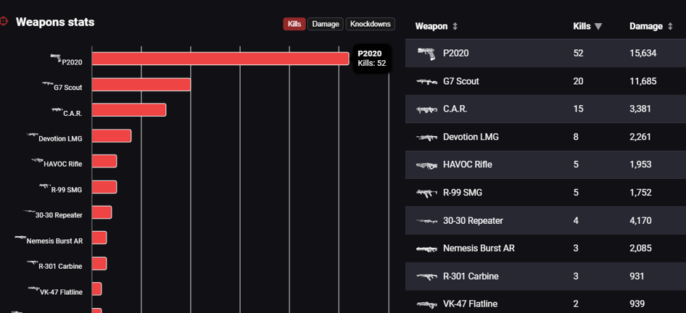Click the P2020 icon on chart axis
This screenshot has width=686, height=313.
click(x=56, y=58)
